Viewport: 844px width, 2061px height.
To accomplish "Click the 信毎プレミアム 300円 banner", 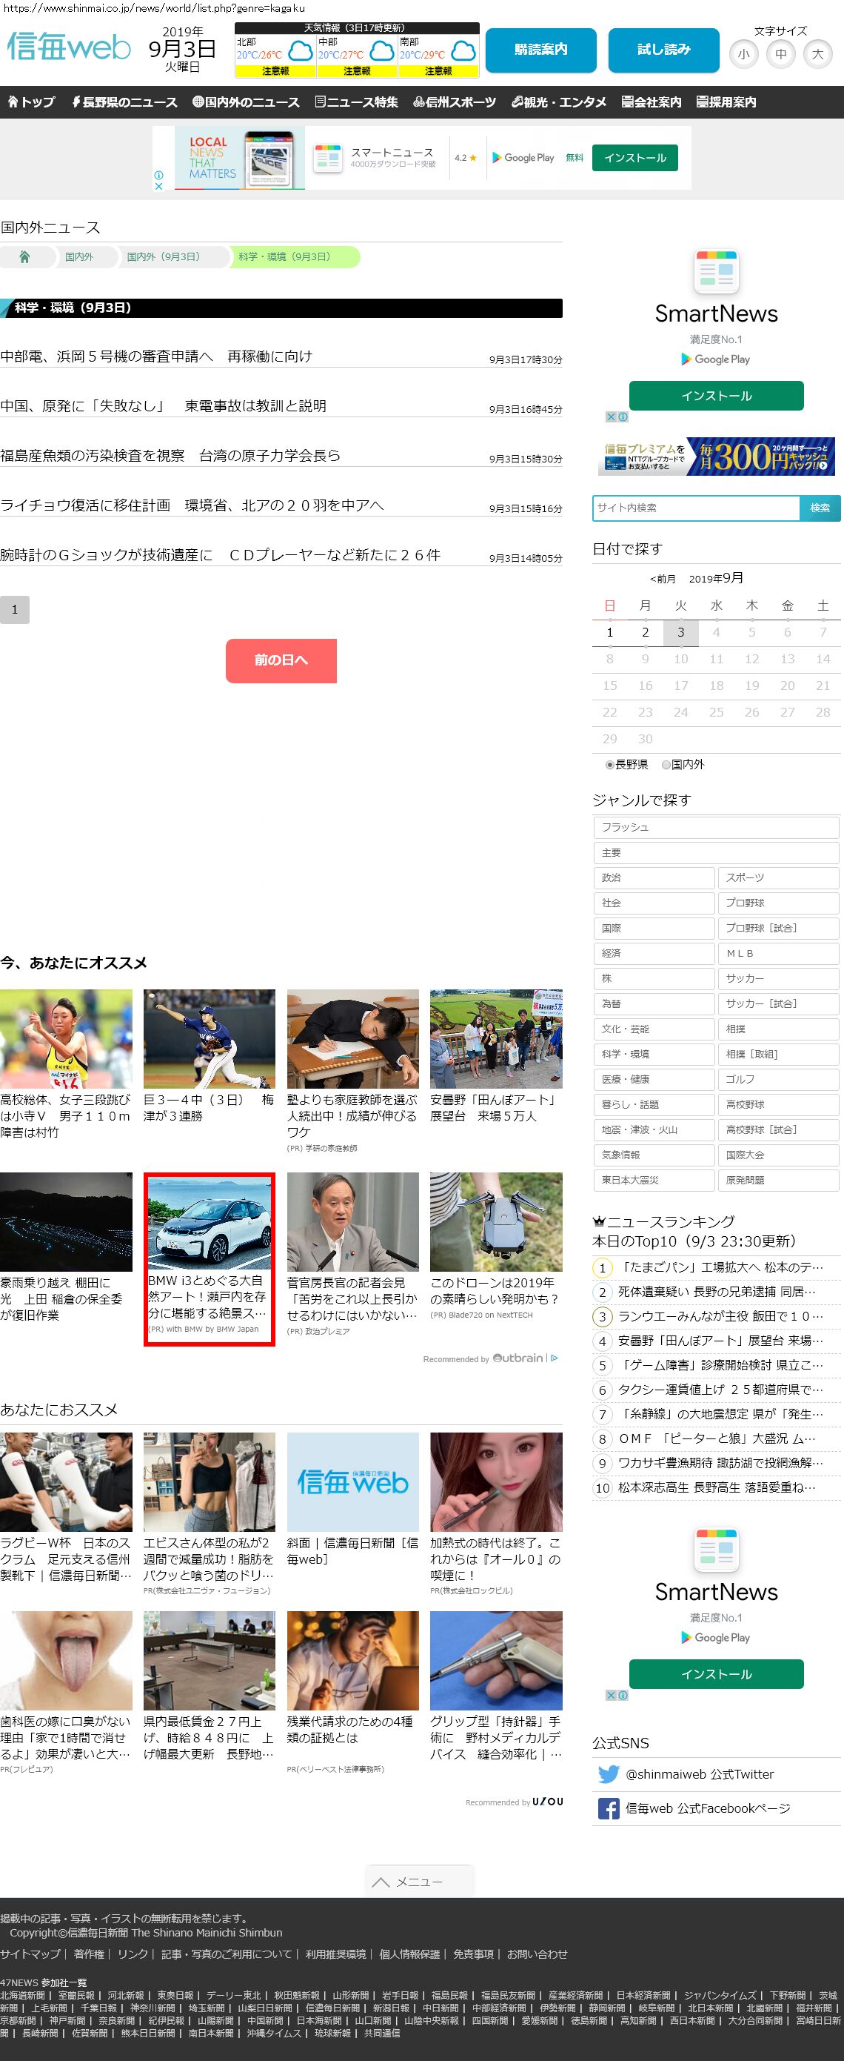I will tap(716, 456).
